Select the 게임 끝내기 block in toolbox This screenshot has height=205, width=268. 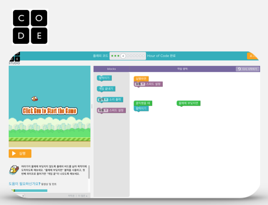pos(106,89)
